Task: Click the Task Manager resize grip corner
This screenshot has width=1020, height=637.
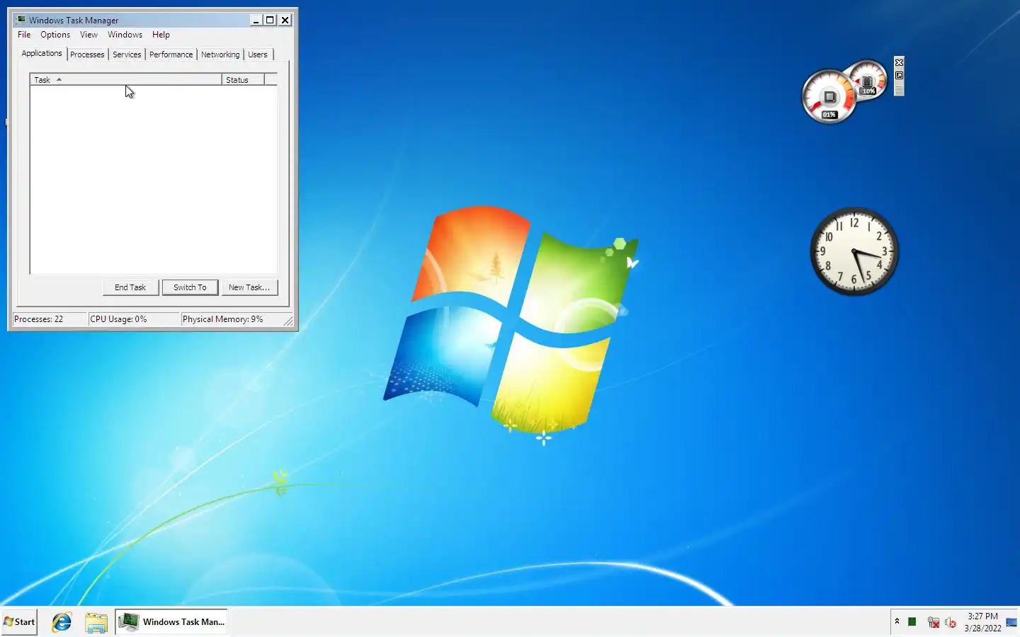Action: click(x=288, y=321)
